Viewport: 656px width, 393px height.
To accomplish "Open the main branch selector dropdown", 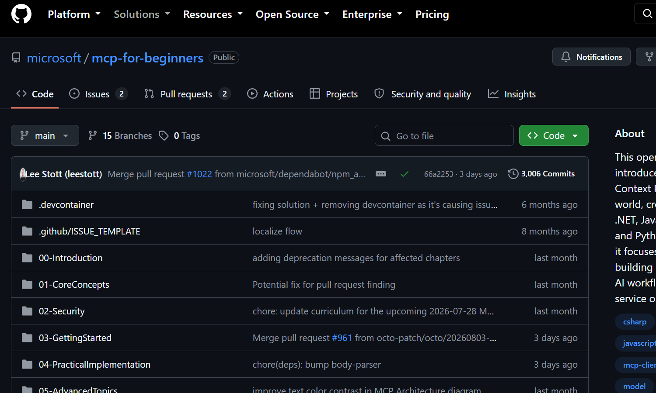I will (45, 135).
